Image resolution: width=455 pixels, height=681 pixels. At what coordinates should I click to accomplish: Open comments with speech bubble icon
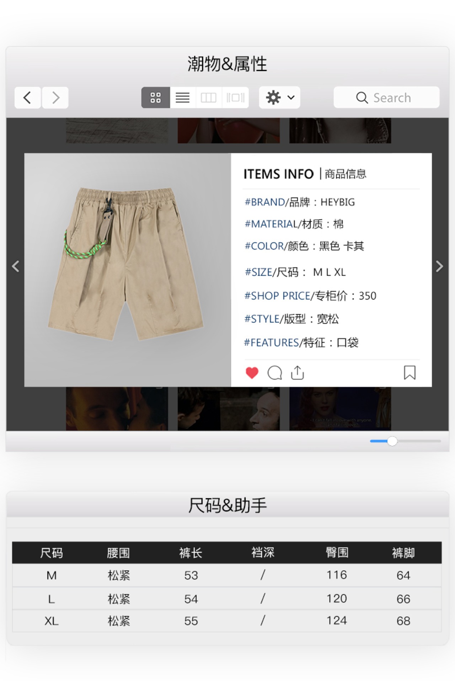click(x=275, y=373)
